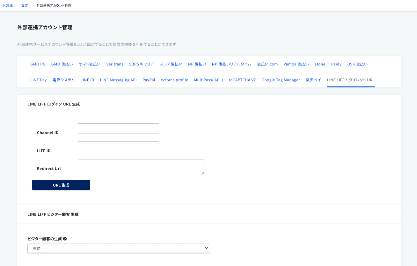
Task: Click the Redirect Url text area
Action: click(x=141, y=167)
